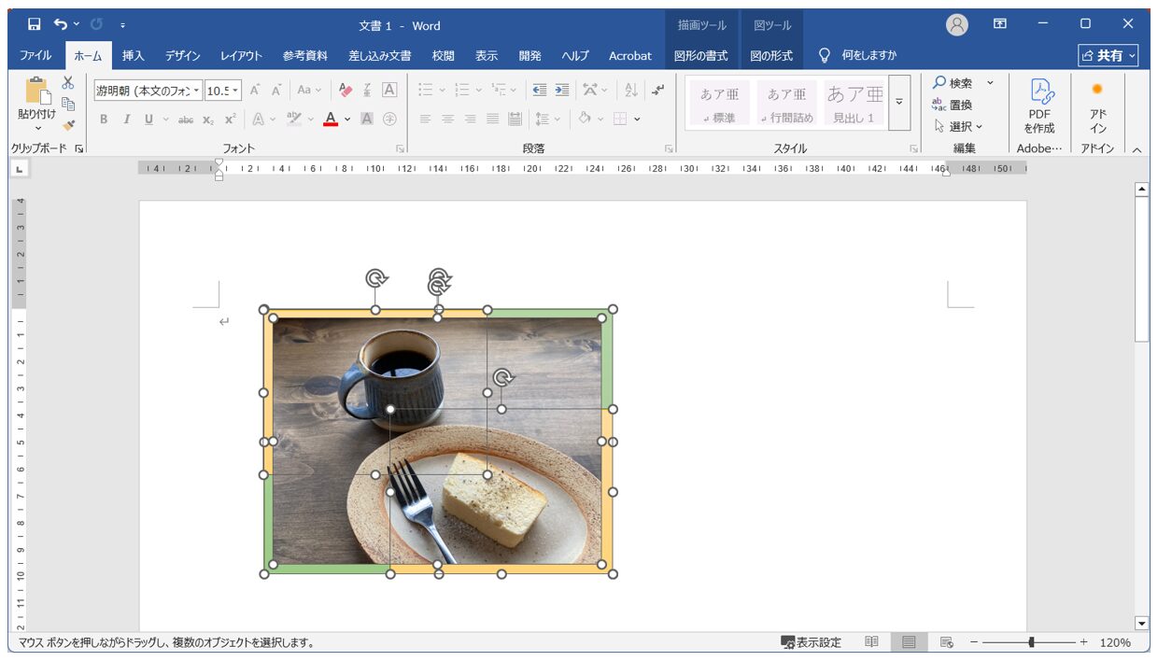The height and width of the screenshot is (661, 1158).
Task: Toggle italic formatting
Action: tap(126, 119)
